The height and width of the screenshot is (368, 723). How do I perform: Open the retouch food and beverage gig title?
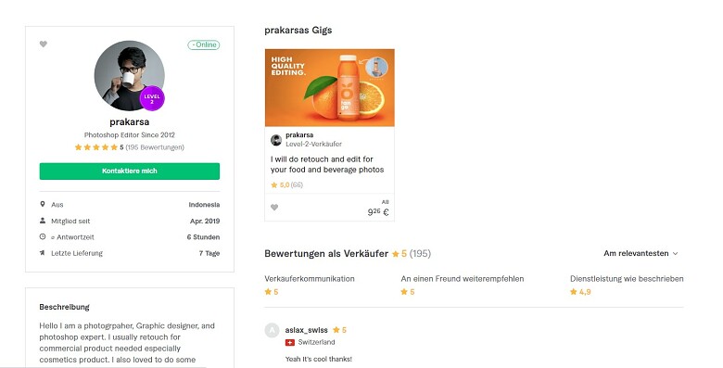[x=327, y=164]
